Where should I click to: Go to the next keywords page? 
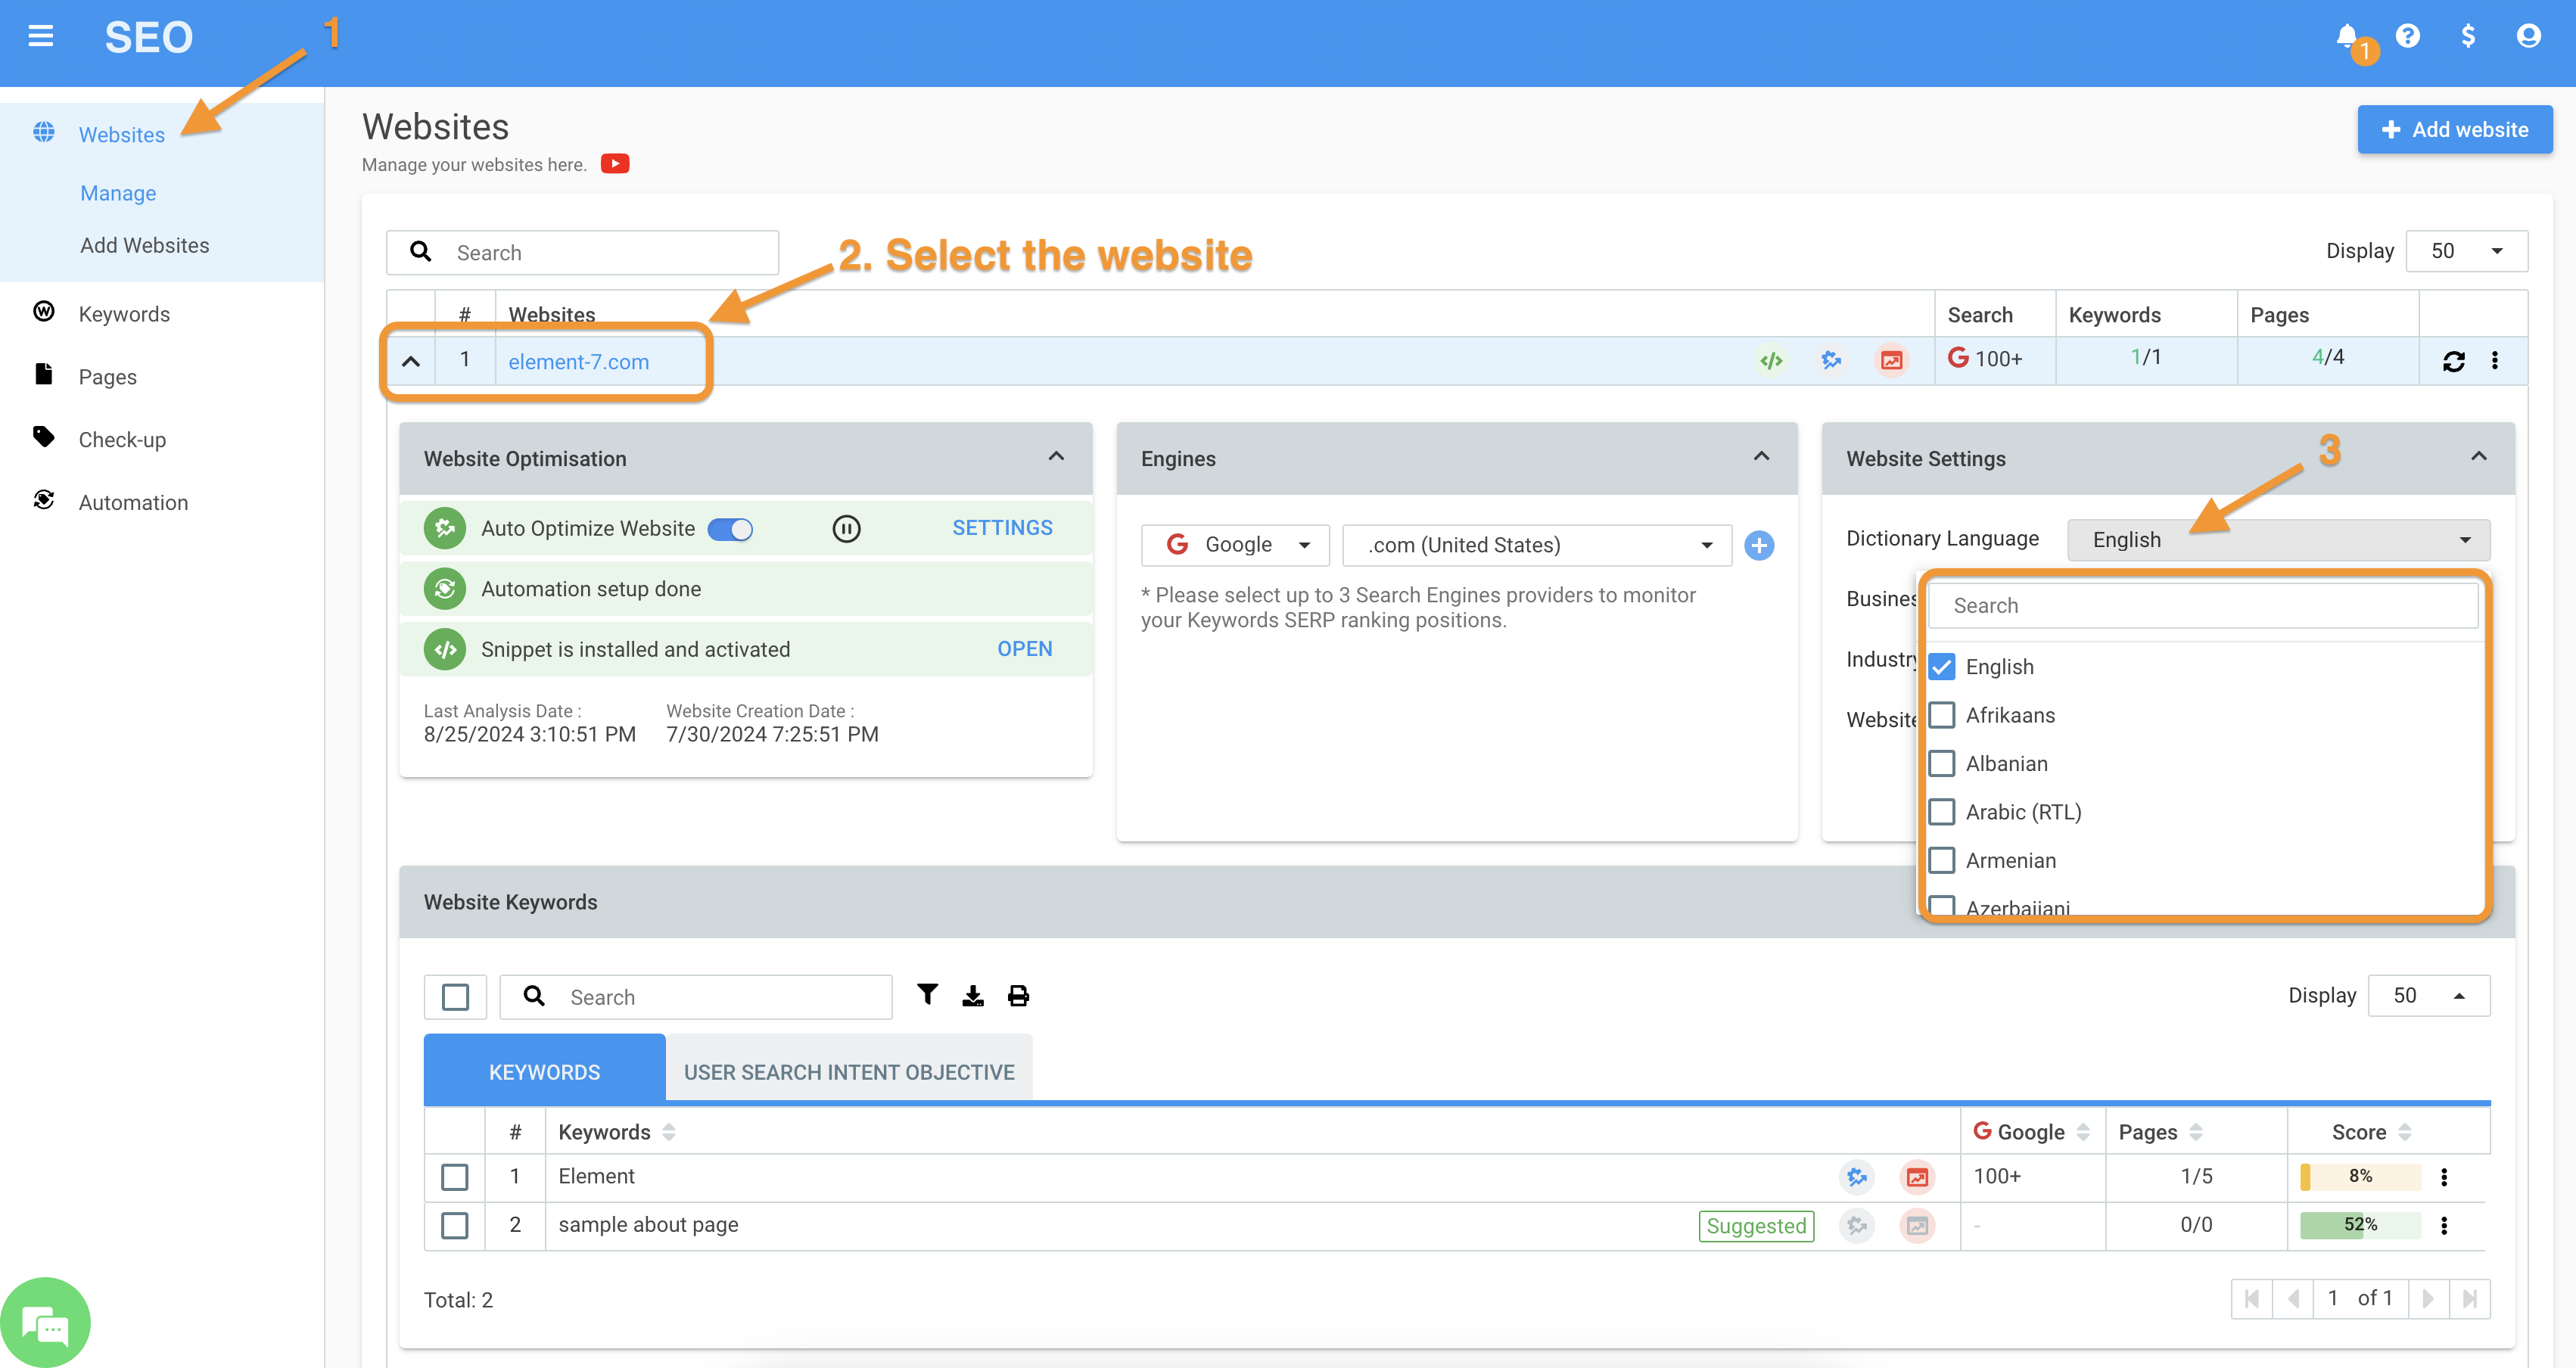click(x=2429, y=1299)
